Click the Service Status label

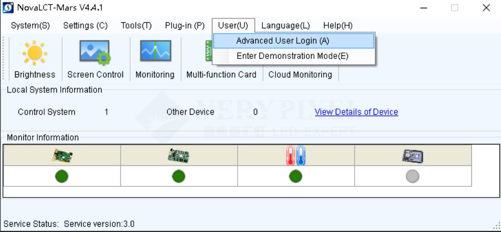tap(31, 224)
